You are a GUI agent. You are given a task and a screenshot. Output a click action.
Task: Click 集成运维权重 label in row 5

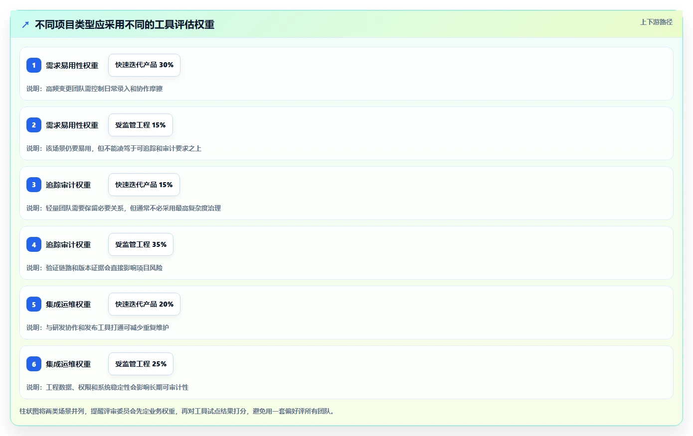68,304
